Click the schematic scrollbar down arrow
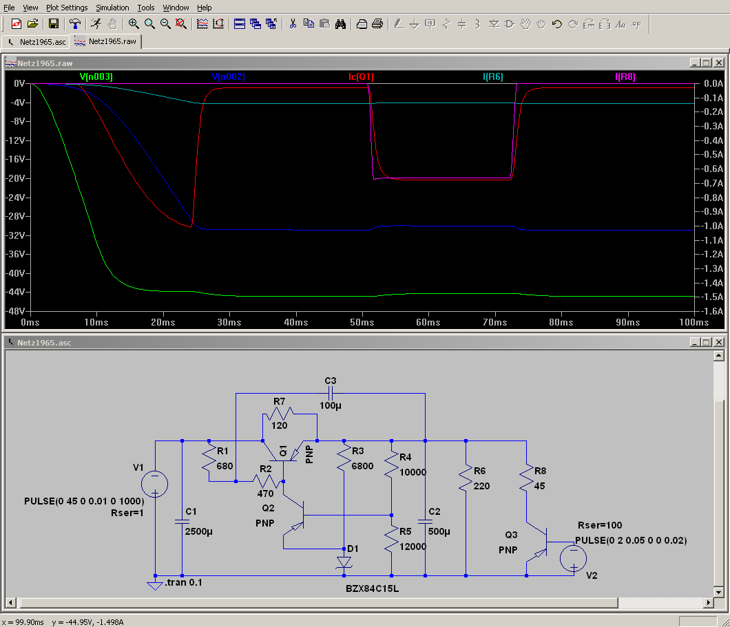The image size is (730, 627). click(719, 592)
